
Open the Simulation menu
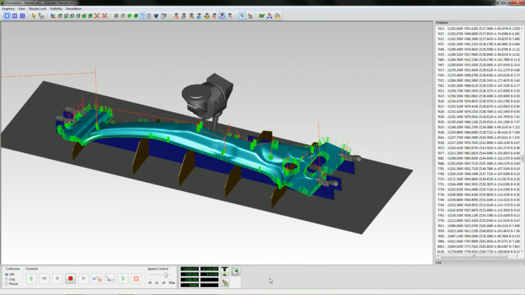[73, 9]
